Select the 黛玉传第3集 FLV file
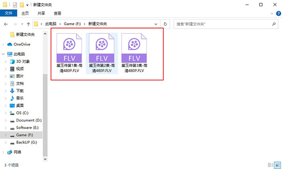The width and height of the screenshot is (282, 169). (x=134, y=53)
